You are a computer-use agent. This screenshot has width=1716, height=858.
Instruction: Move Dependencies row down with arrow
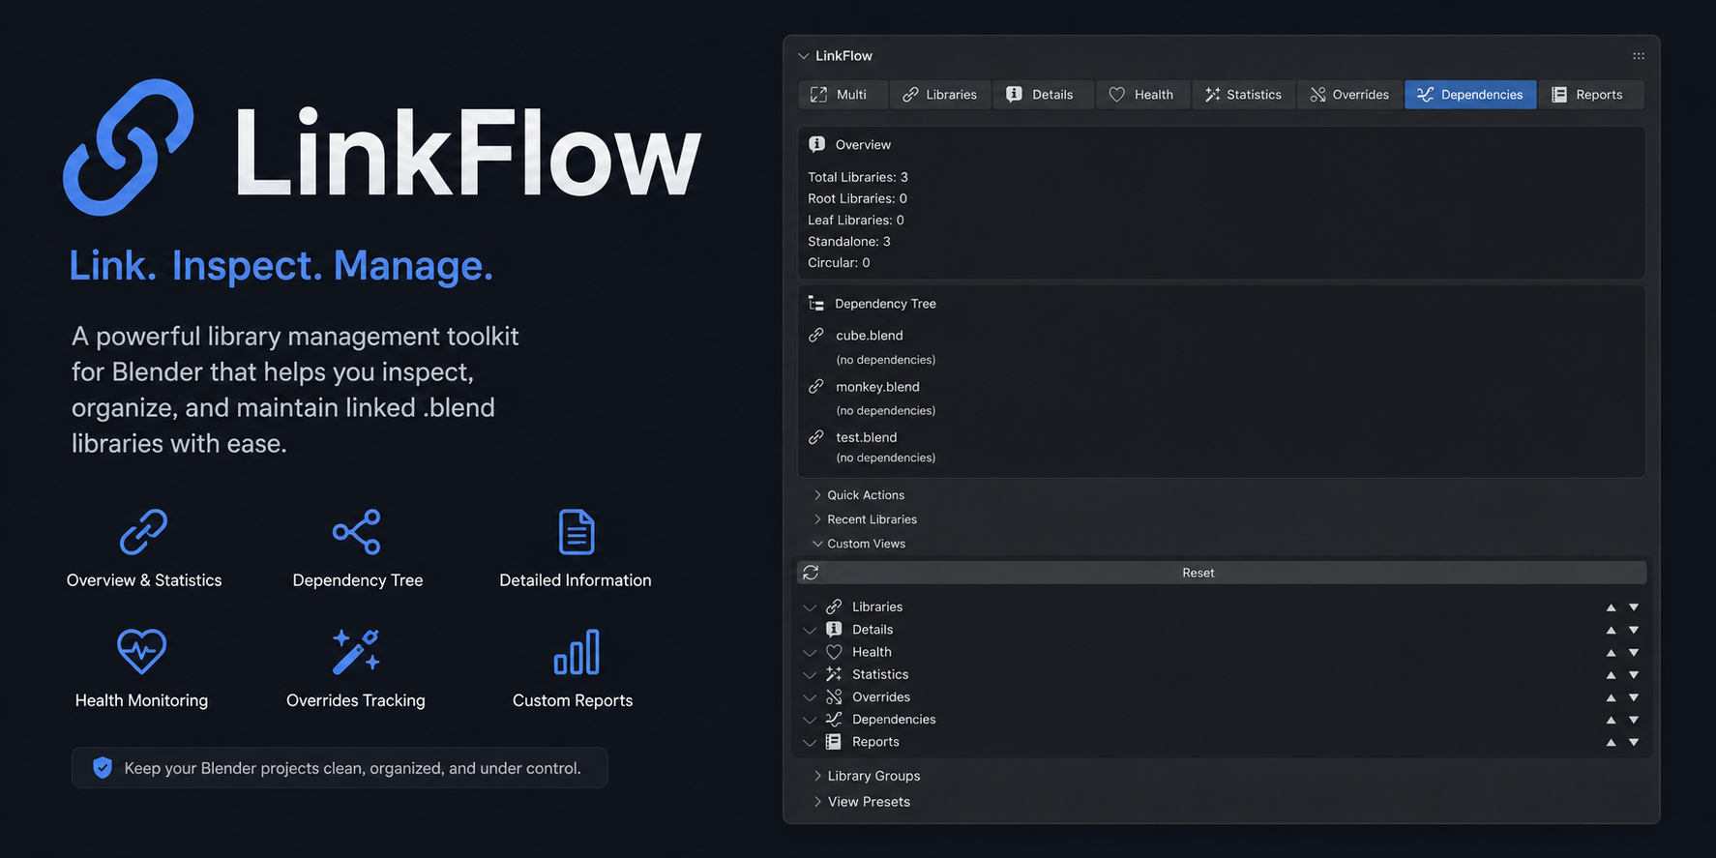1634,720
